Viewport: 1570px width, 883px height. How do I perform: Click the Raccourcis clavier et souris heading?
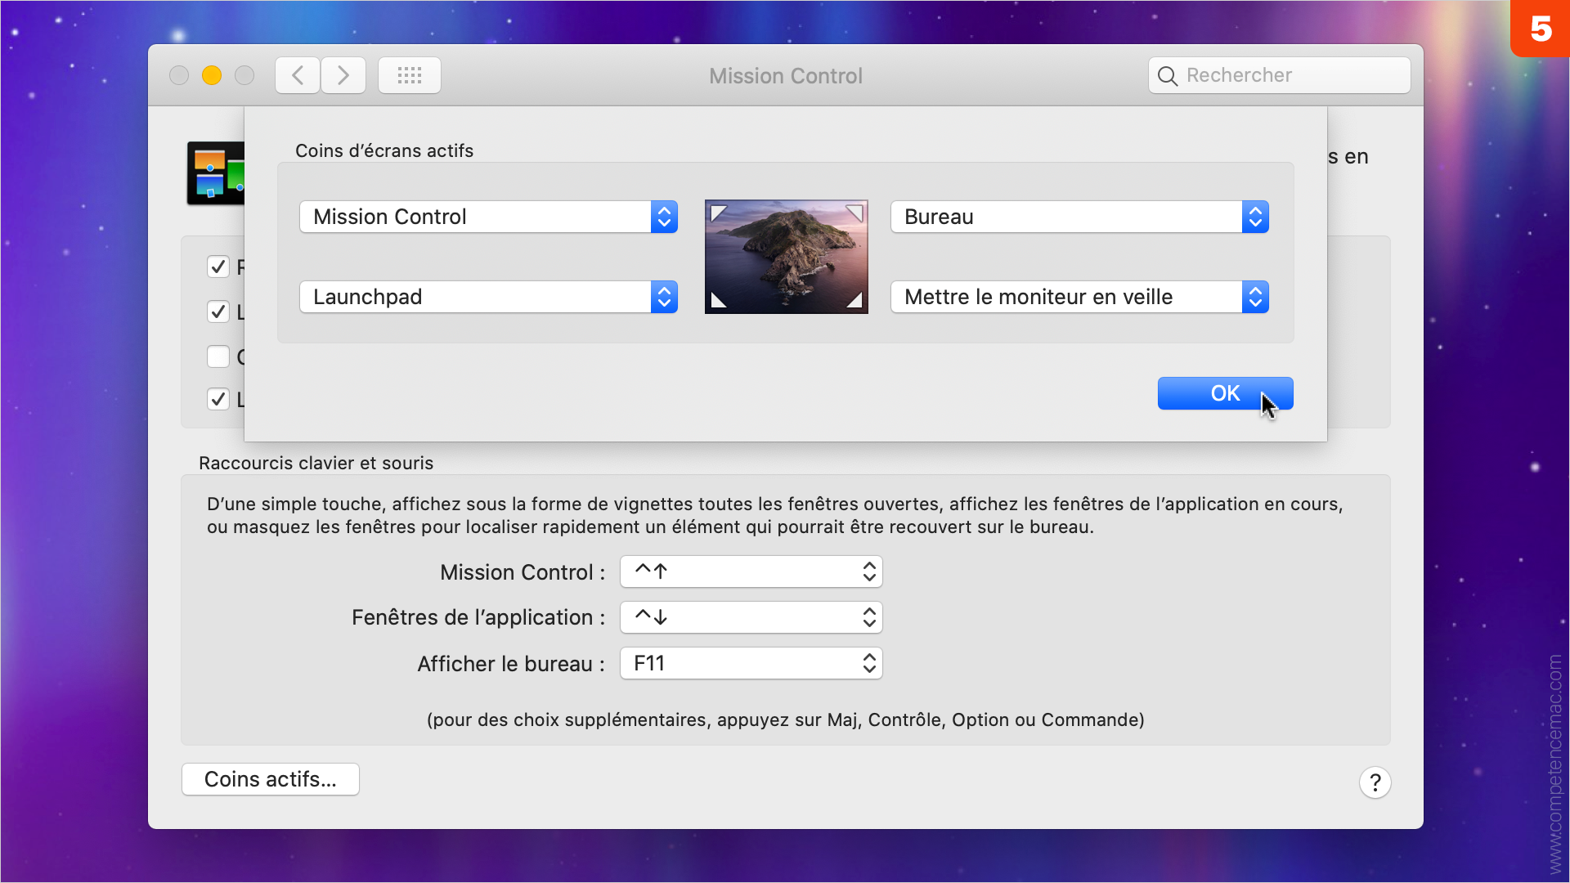point(316,463)
